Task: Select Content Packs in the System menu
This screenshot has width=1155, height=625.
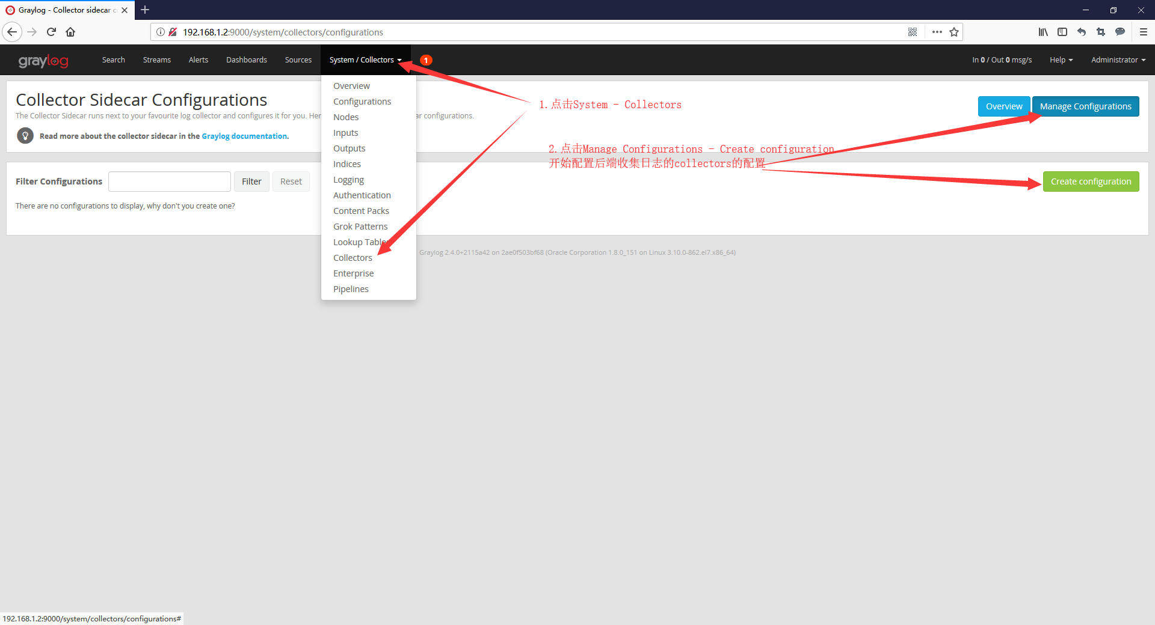Action: pyautogui.click(x=368, y=211)
